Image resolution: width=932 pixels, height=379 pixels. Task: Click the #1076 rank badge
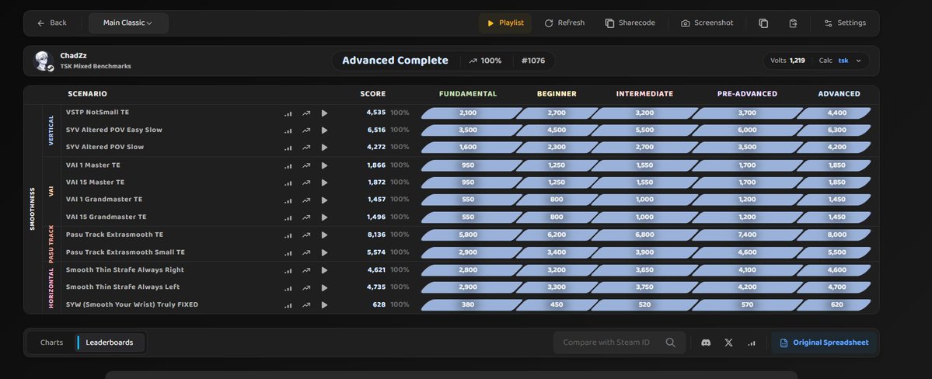[x=533, y=61]
